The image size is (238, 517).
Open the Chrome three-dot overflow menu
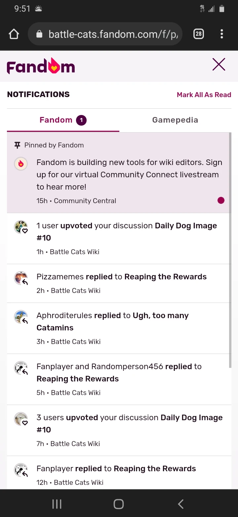pos(221,34)
